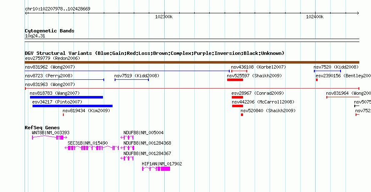Click the red nsv442206 loss bar

coord(238,106)
